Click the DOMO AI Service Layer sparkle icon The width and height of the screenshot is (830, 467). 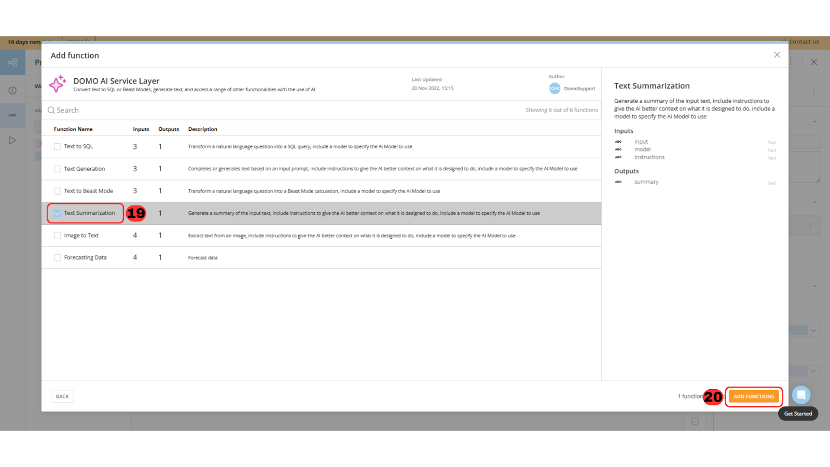click(x=58, y=84)
